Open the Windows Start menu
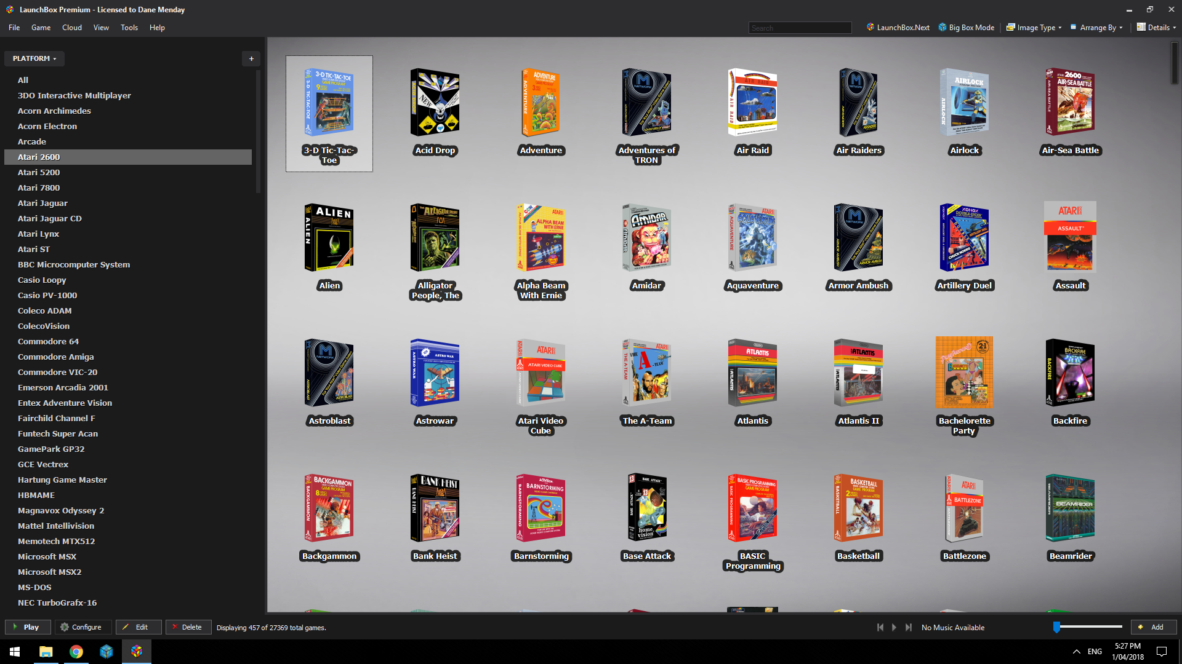The width and height of the screenshot is (1182, 664). pyautogui.click(x=15, y=652)
